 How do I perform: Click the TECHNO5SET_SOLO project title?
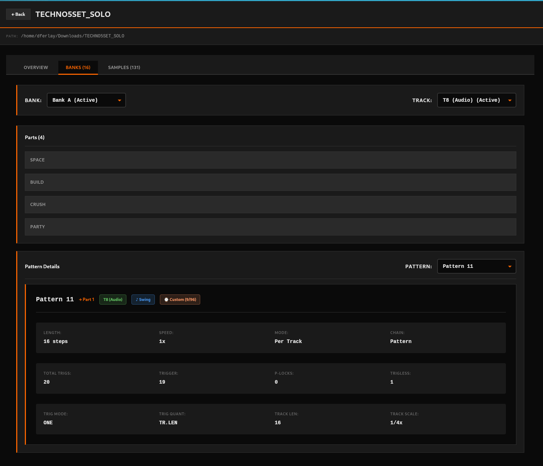73,14
